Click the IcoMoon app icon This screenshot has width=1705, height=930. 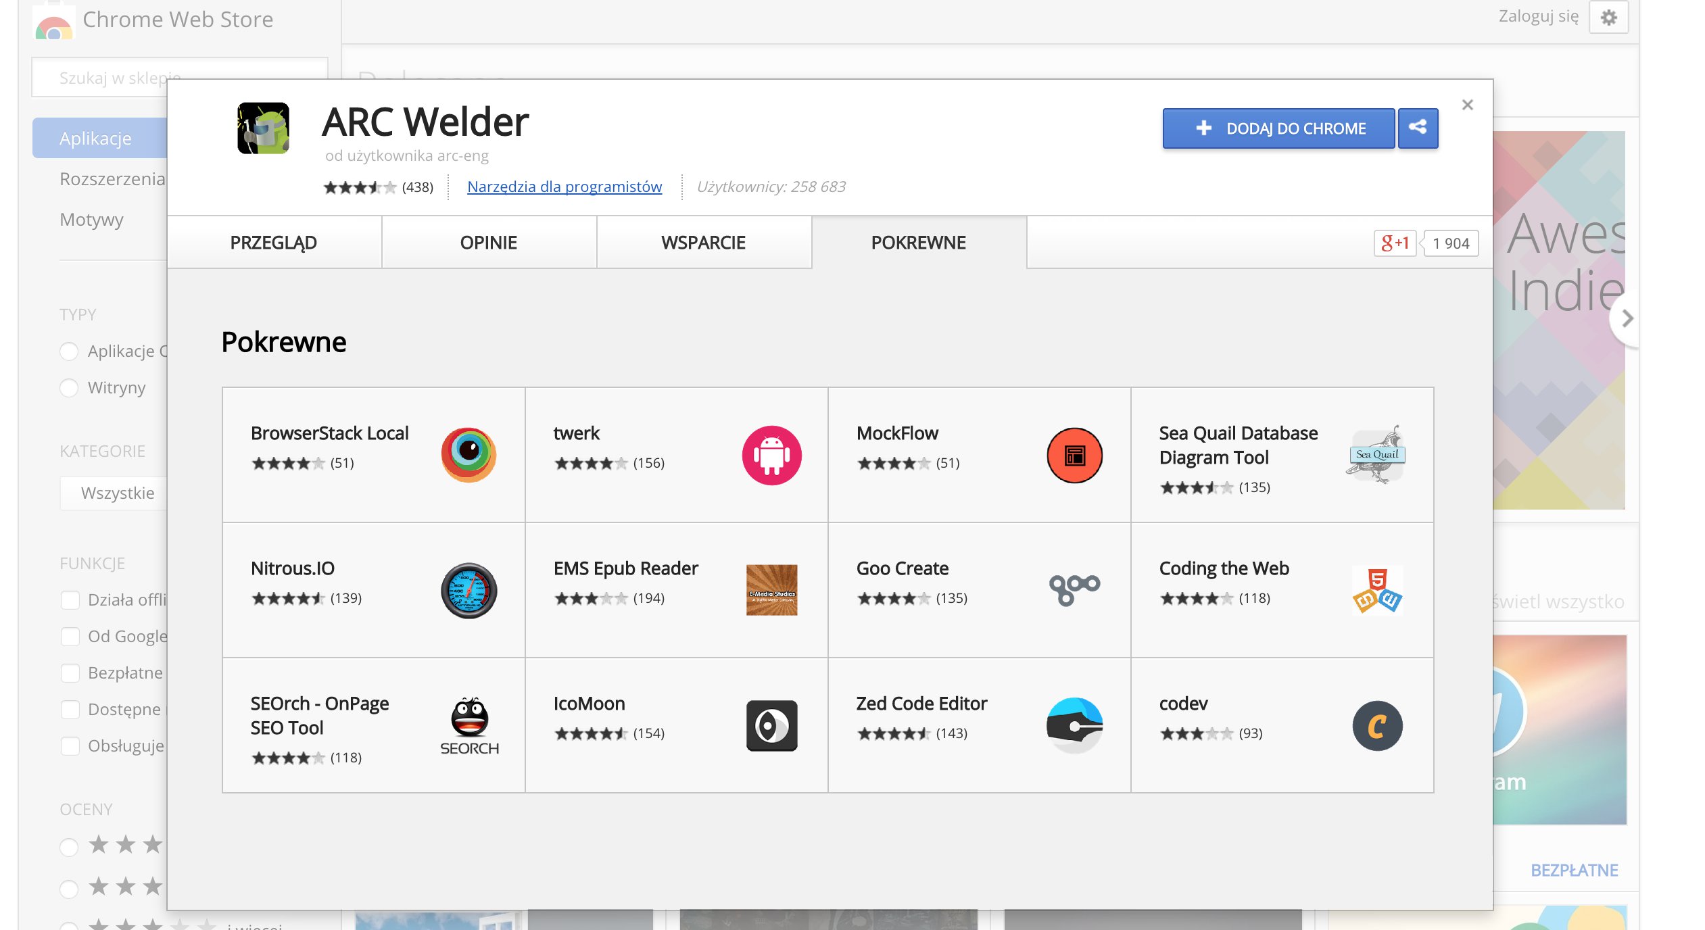(771, 725)
